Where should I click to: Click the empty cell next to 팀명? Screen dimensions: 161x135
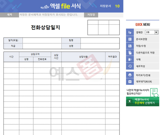tap(100, 40)
